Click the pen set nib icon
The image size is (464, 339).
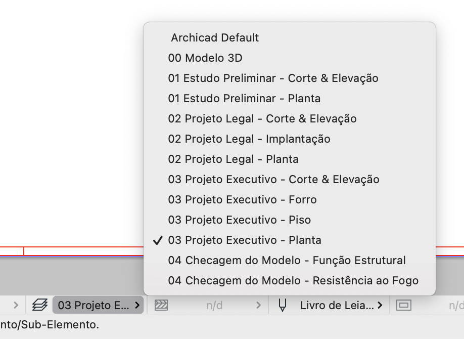click(282, 305)
